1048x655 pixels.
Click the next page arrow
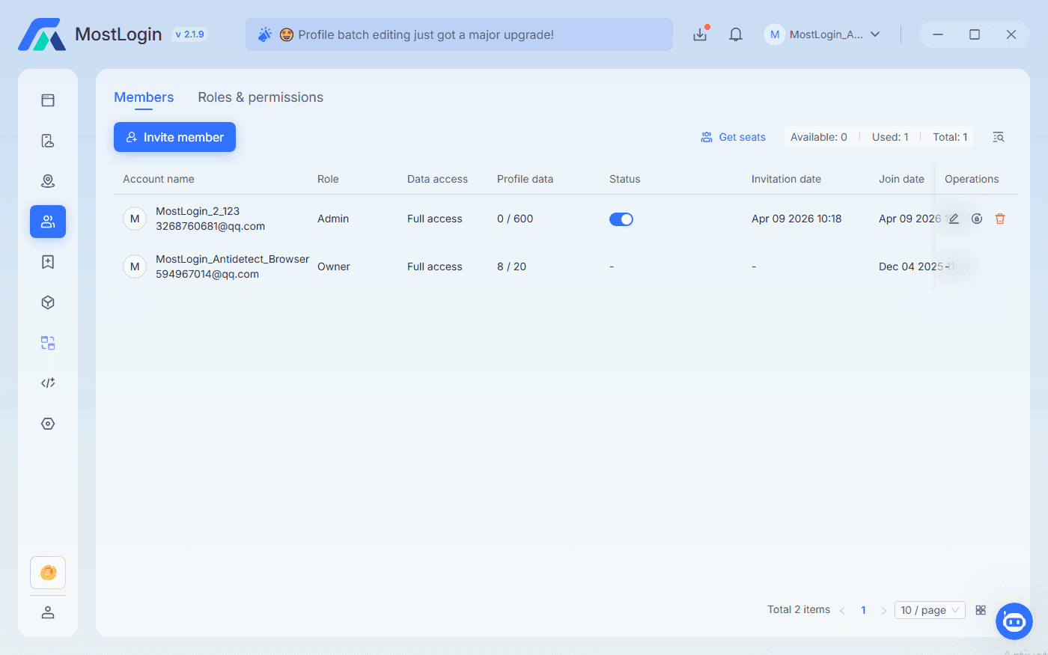pos(884,611)
